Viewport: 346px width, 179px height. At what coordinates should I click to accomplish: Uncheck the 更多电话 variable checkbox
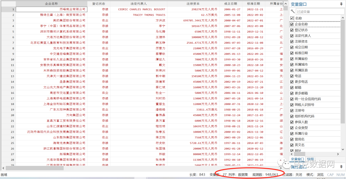[292, 82]
